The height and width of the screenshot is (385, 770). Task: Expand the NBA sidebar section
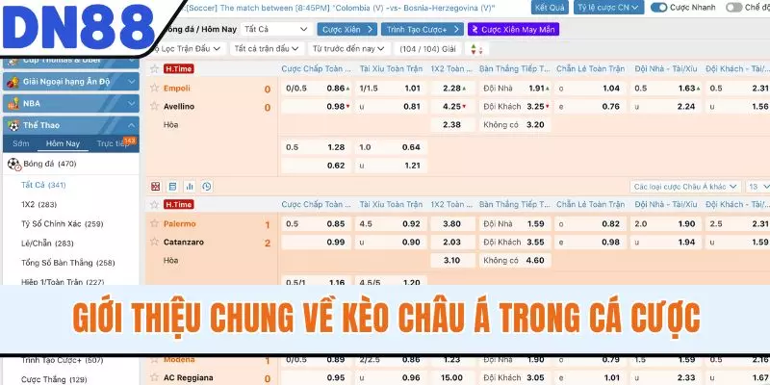tap(71, 104)
